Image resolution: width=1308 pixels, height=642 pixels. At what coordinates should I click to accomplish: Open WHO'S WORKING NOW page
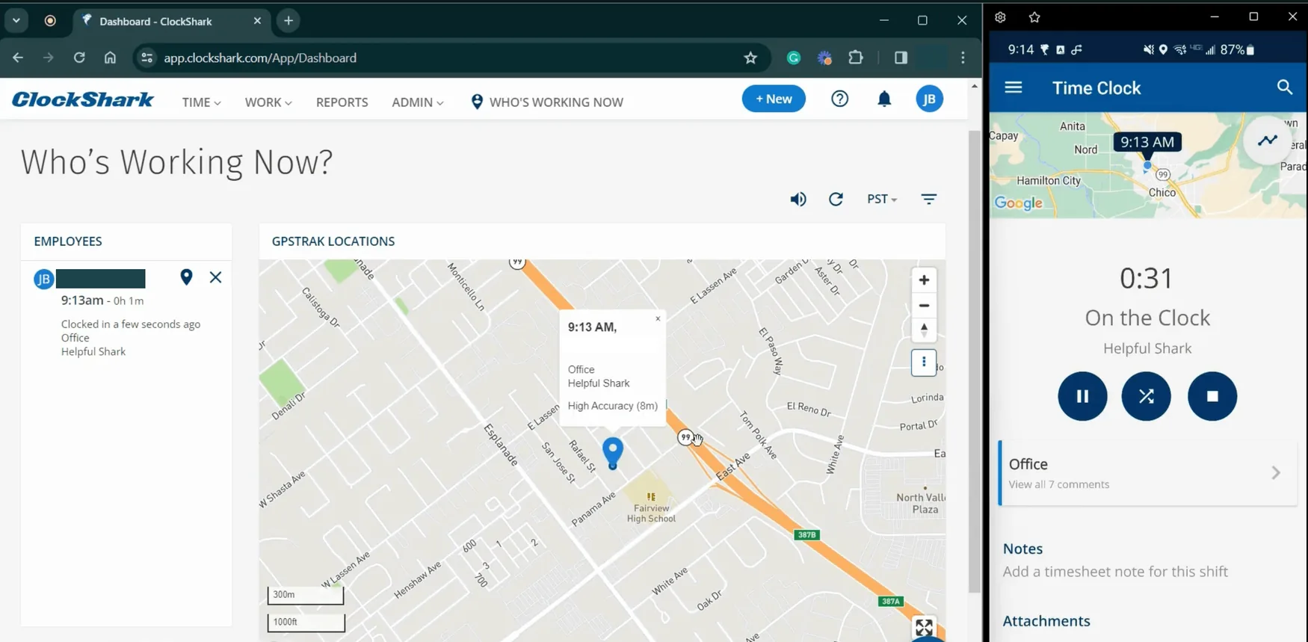click(547, 102)
